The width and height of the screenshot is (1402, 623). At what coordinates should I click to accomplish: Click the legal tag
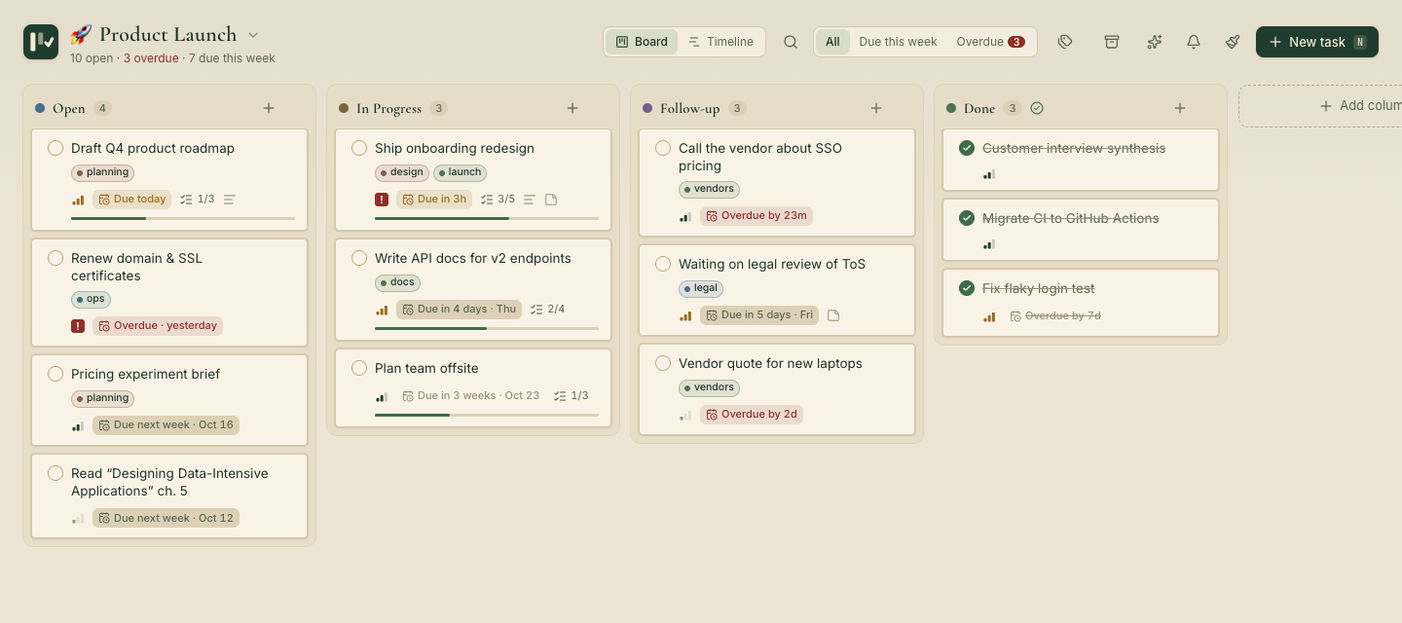click(701, 288)
